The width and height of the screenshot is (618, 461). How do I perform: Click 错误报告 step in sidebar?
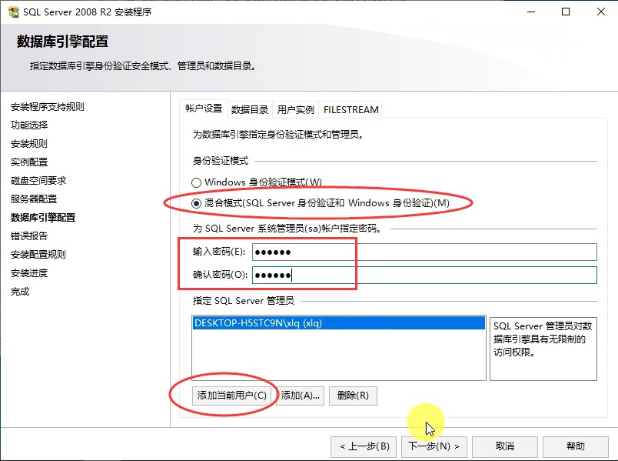29,236
